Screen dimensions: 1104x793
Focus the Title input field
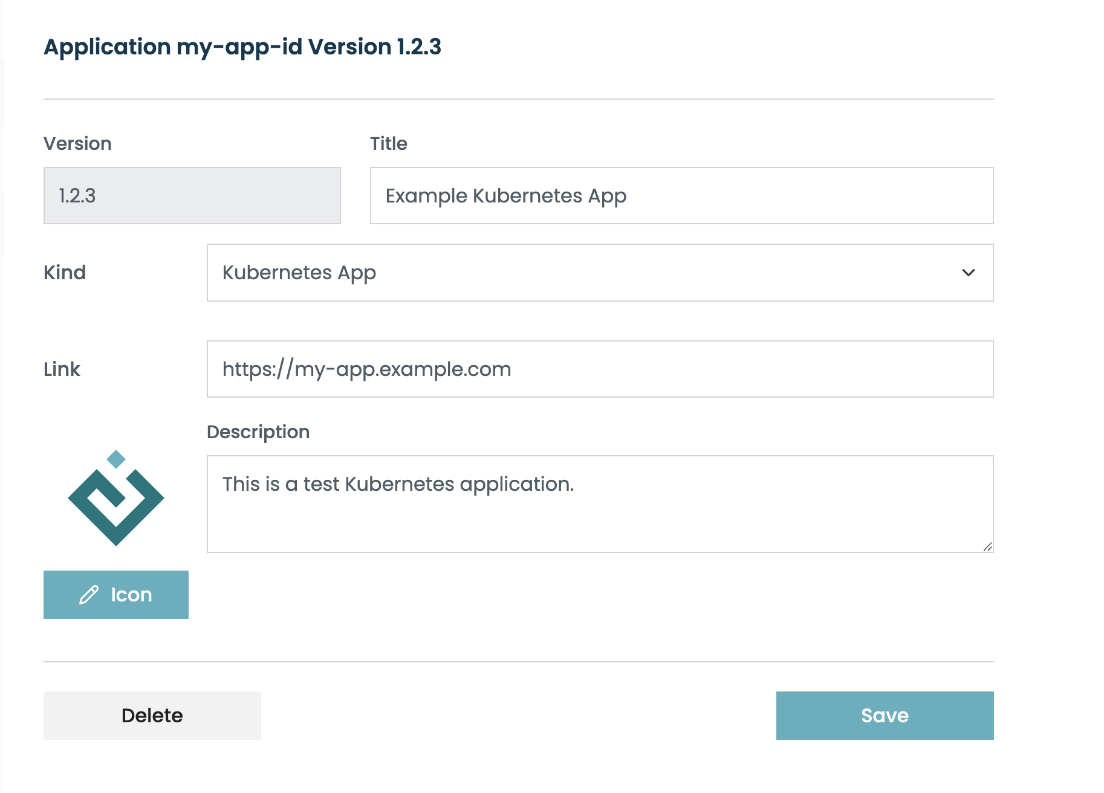point(681,196)
